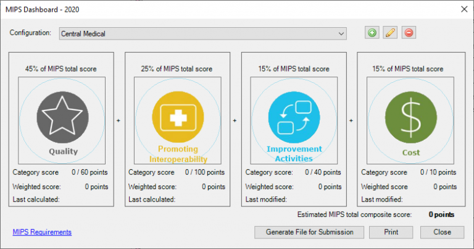Click the red minus delete configuration icon
This screenshot has height=249, width=474.
408,33
